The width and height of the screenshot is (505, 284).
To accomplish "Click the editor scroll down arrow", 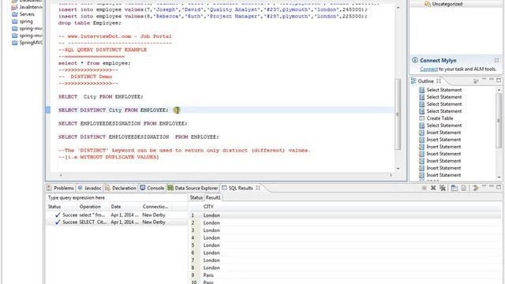I will 398,168.
